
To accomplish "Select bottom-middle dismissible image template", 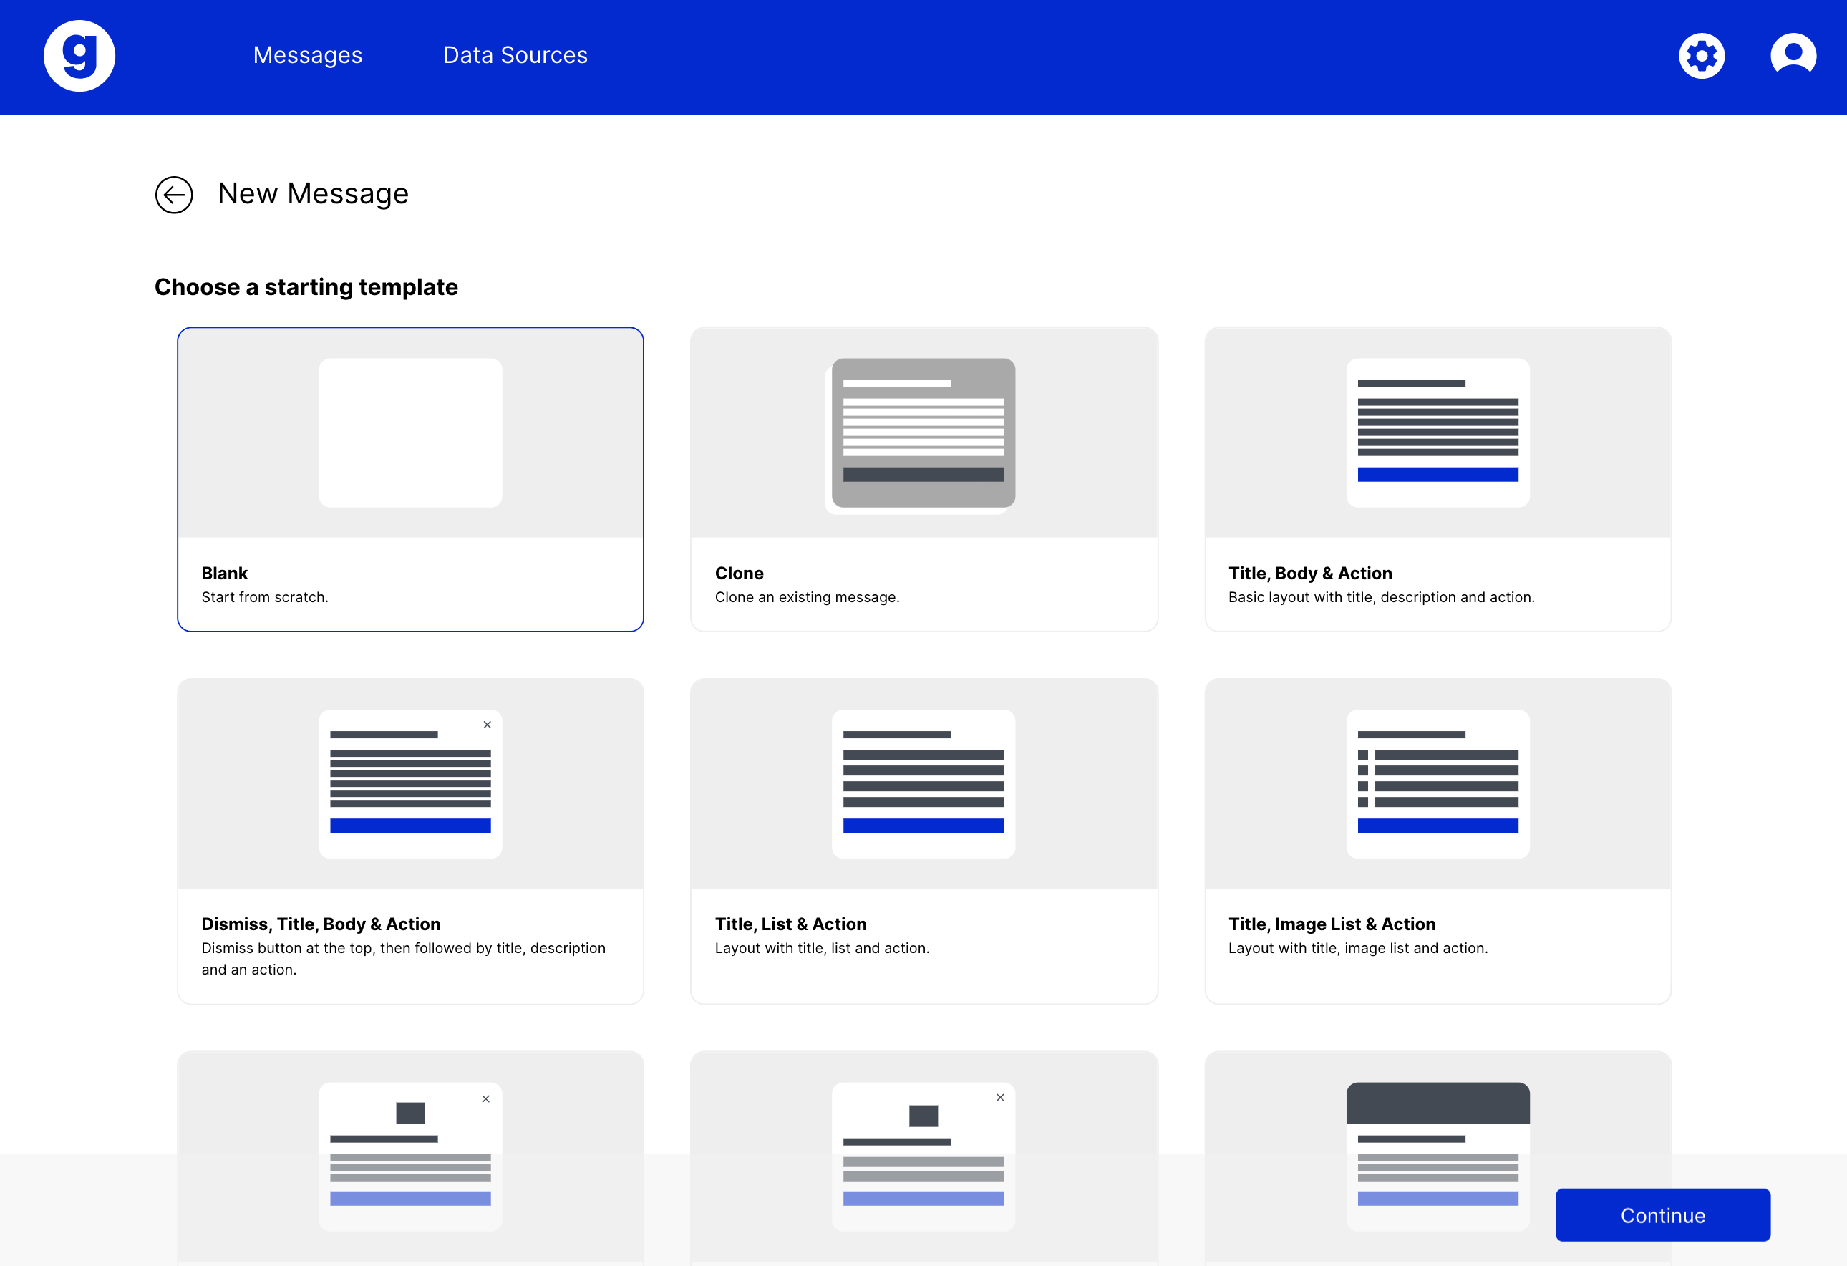I will coord(923,1156).
